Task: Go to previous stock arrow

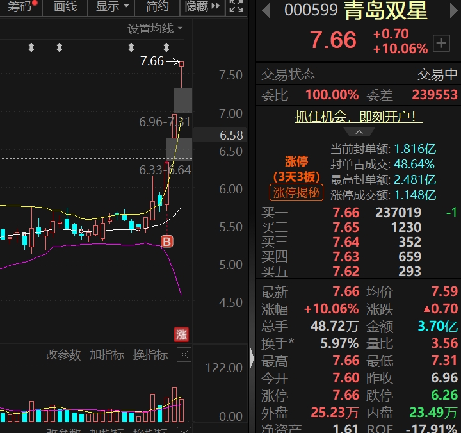Action: 266,11
